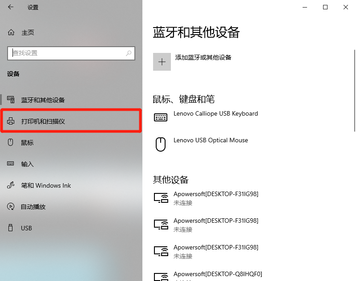Open 打印机和扫描仪 settings page
Viewport: 356px width, 281px height.
click(43, 121)
